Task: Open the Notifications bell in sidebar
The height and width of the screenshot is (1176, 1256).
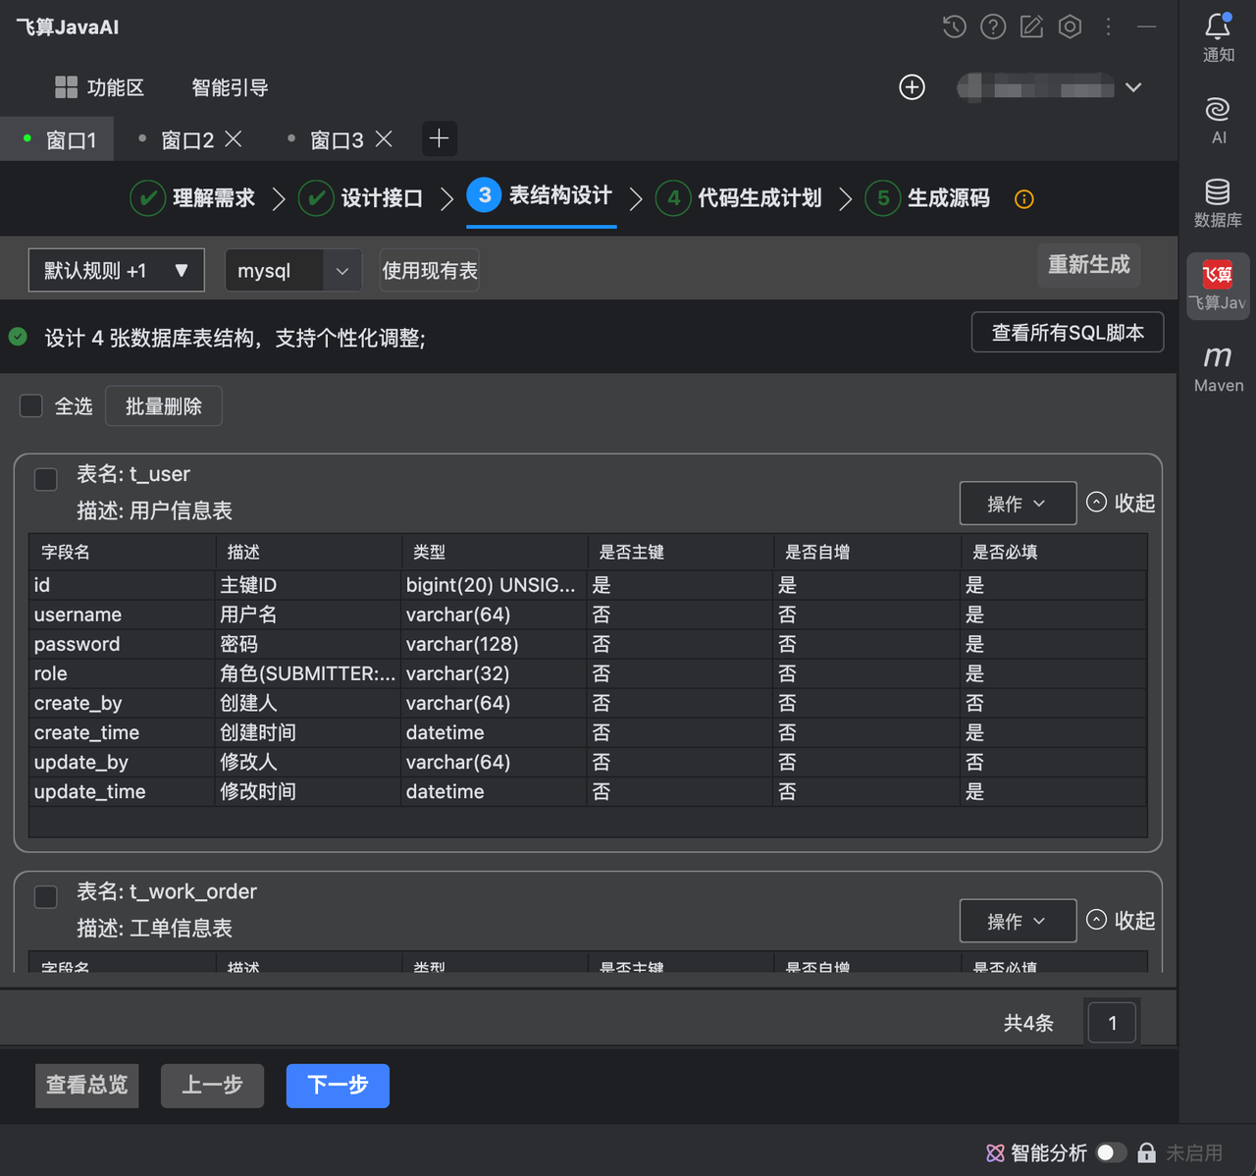Action: [x=1219, y=37]
